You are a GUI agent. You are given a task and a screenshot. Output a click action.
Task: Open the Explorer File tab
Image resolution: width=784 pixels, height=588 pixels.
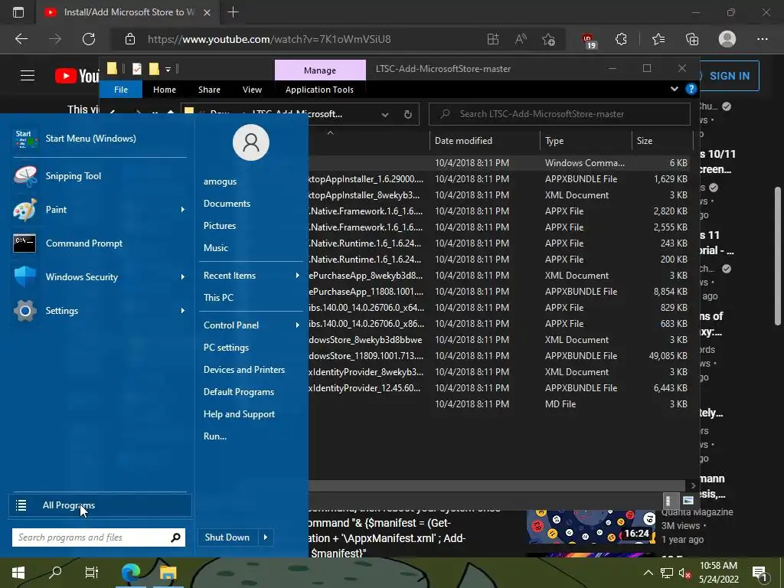(x=121, y=90)
